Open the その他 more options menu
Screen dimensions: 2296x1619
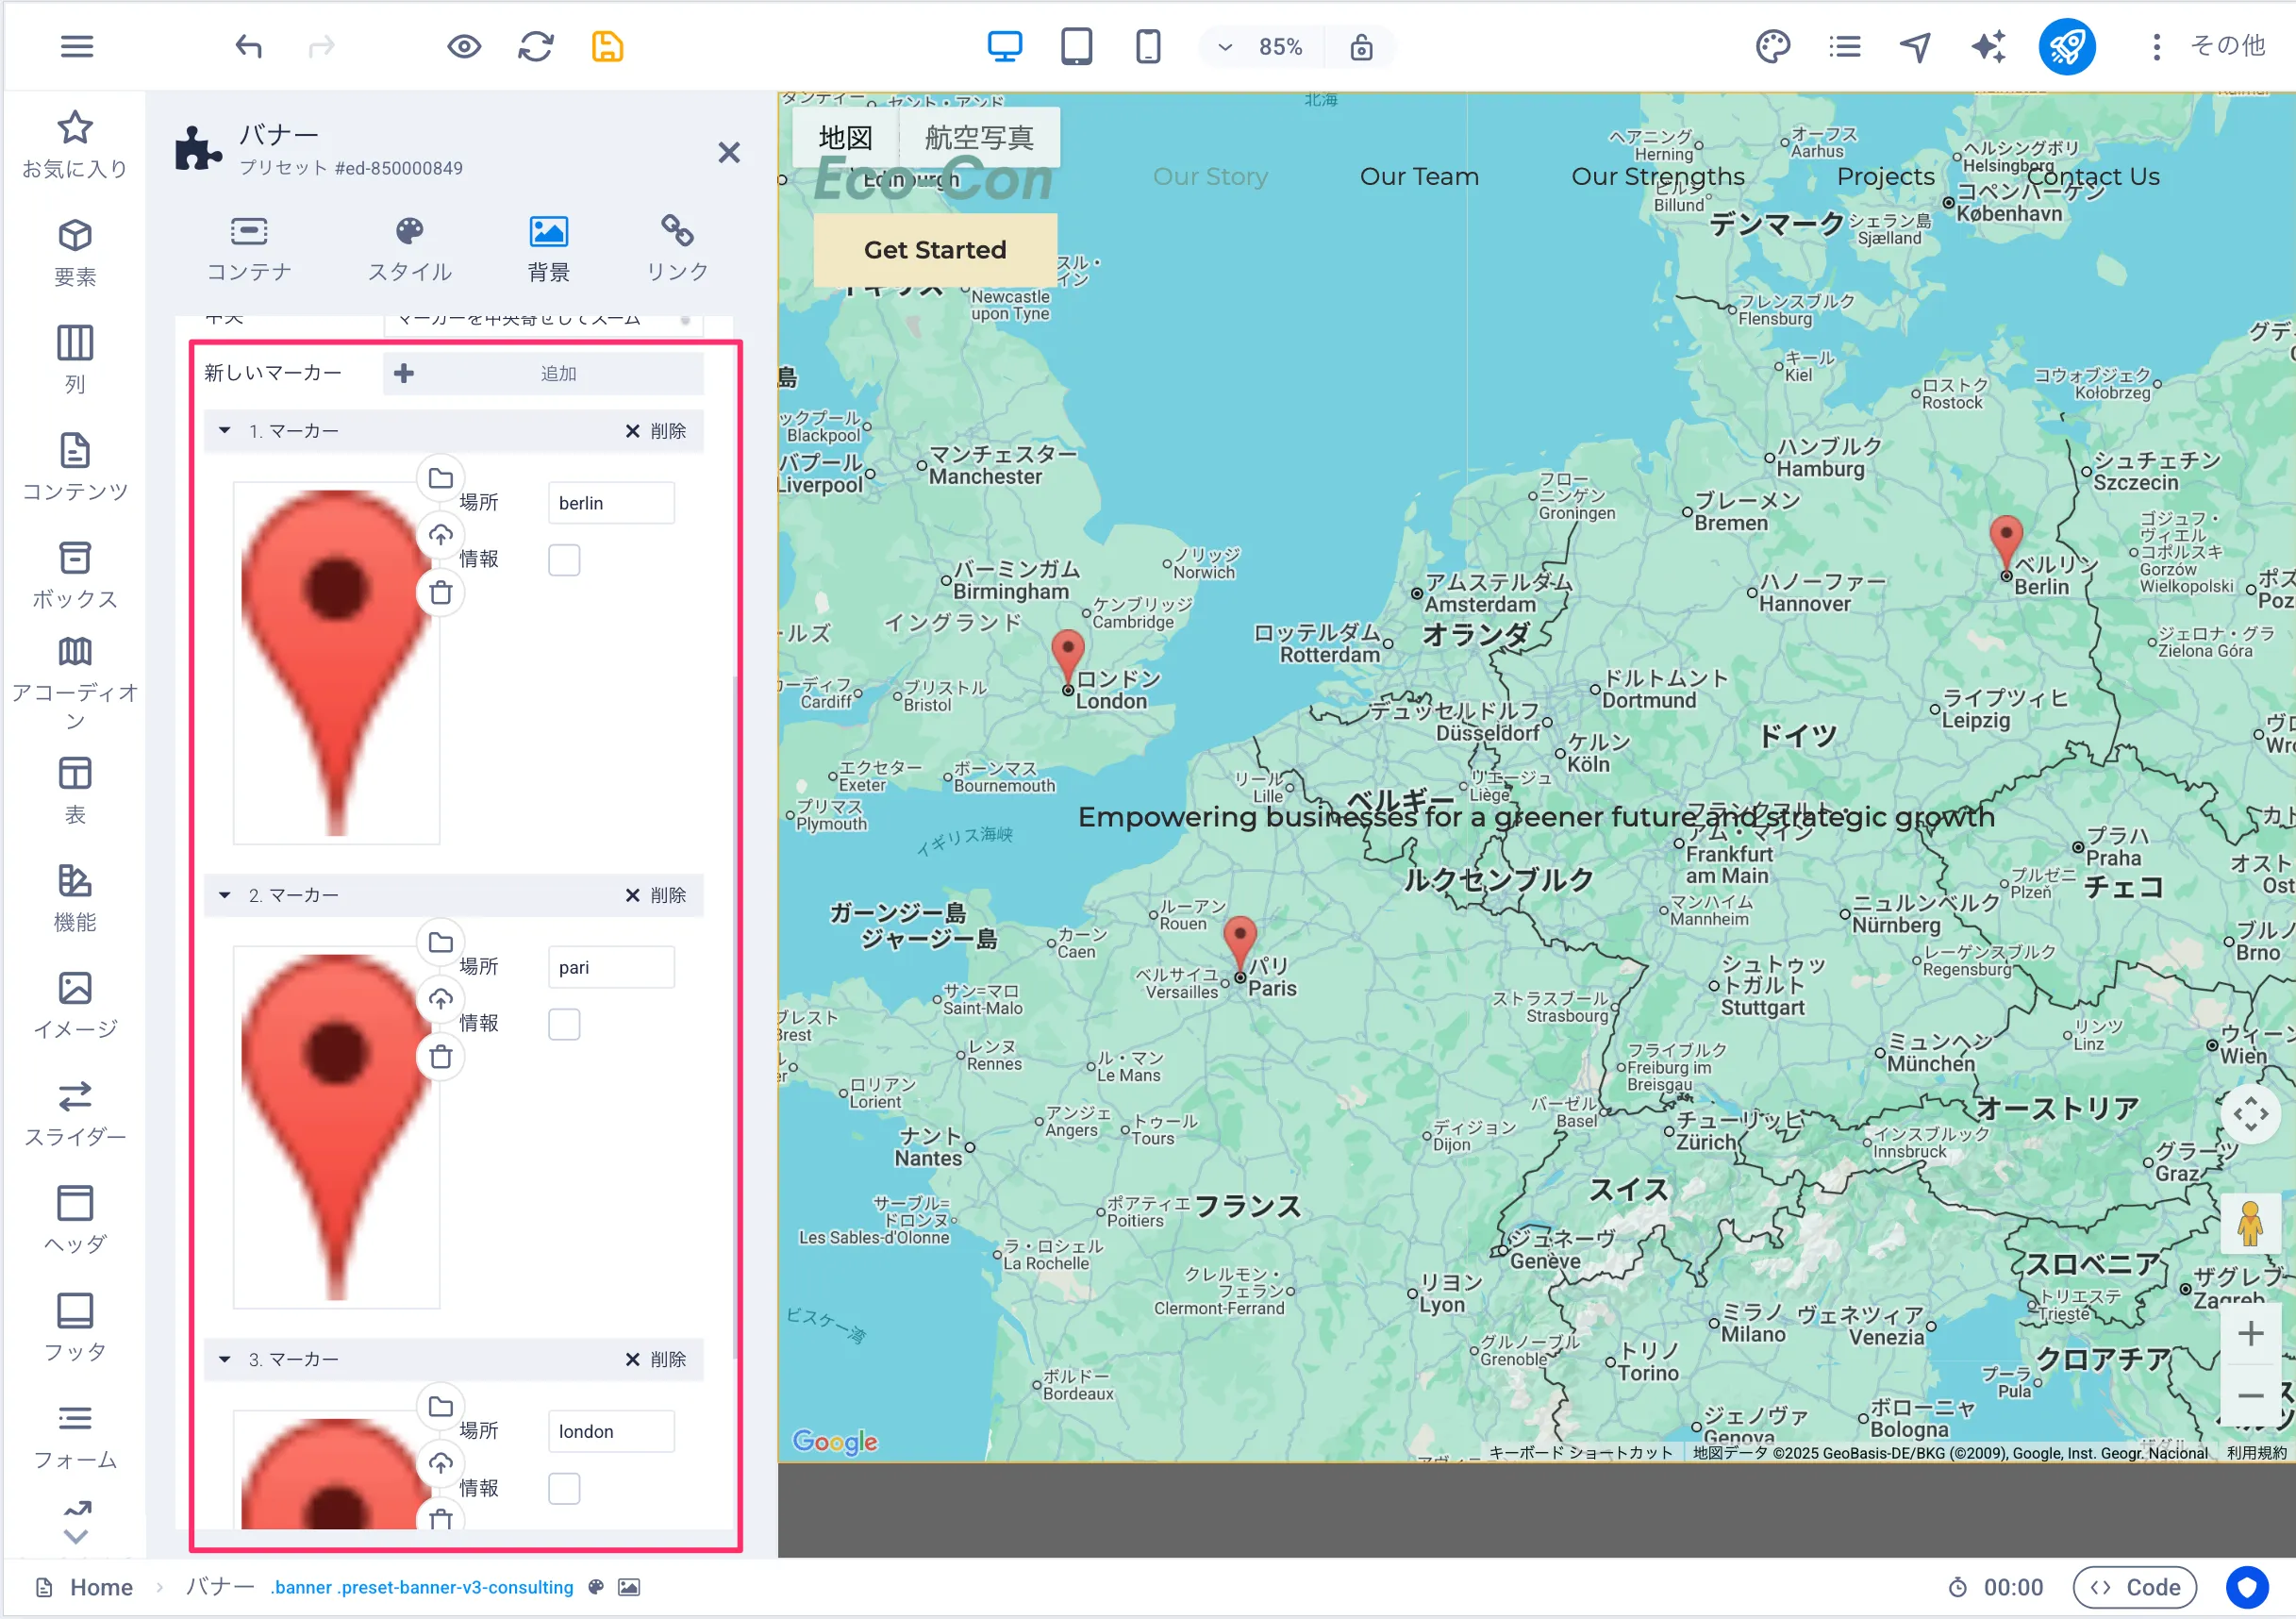pos(2208,46)
